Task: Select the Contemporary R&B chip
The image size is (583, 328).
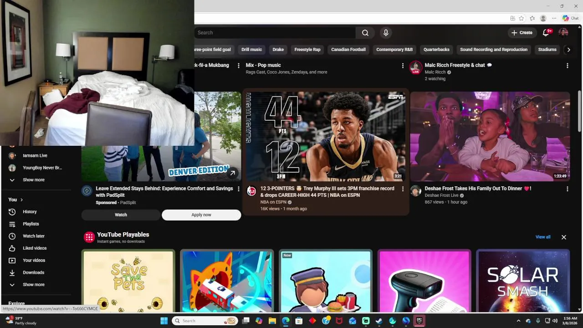Action: coord(394,50)
